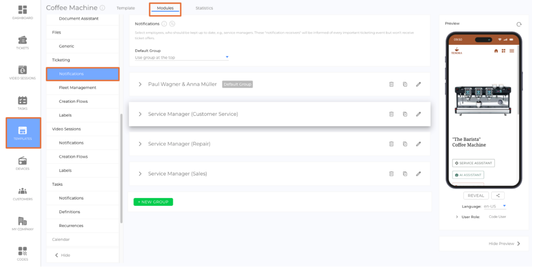Duplicate the Service Manager (Sales) group
The width and height of the screenshot is (534, 269).
tap(405, 174)
